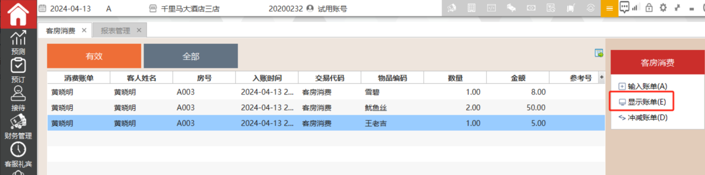Open the 接待 reception module
The image size is (705, 175).
[x=18, y=98]
